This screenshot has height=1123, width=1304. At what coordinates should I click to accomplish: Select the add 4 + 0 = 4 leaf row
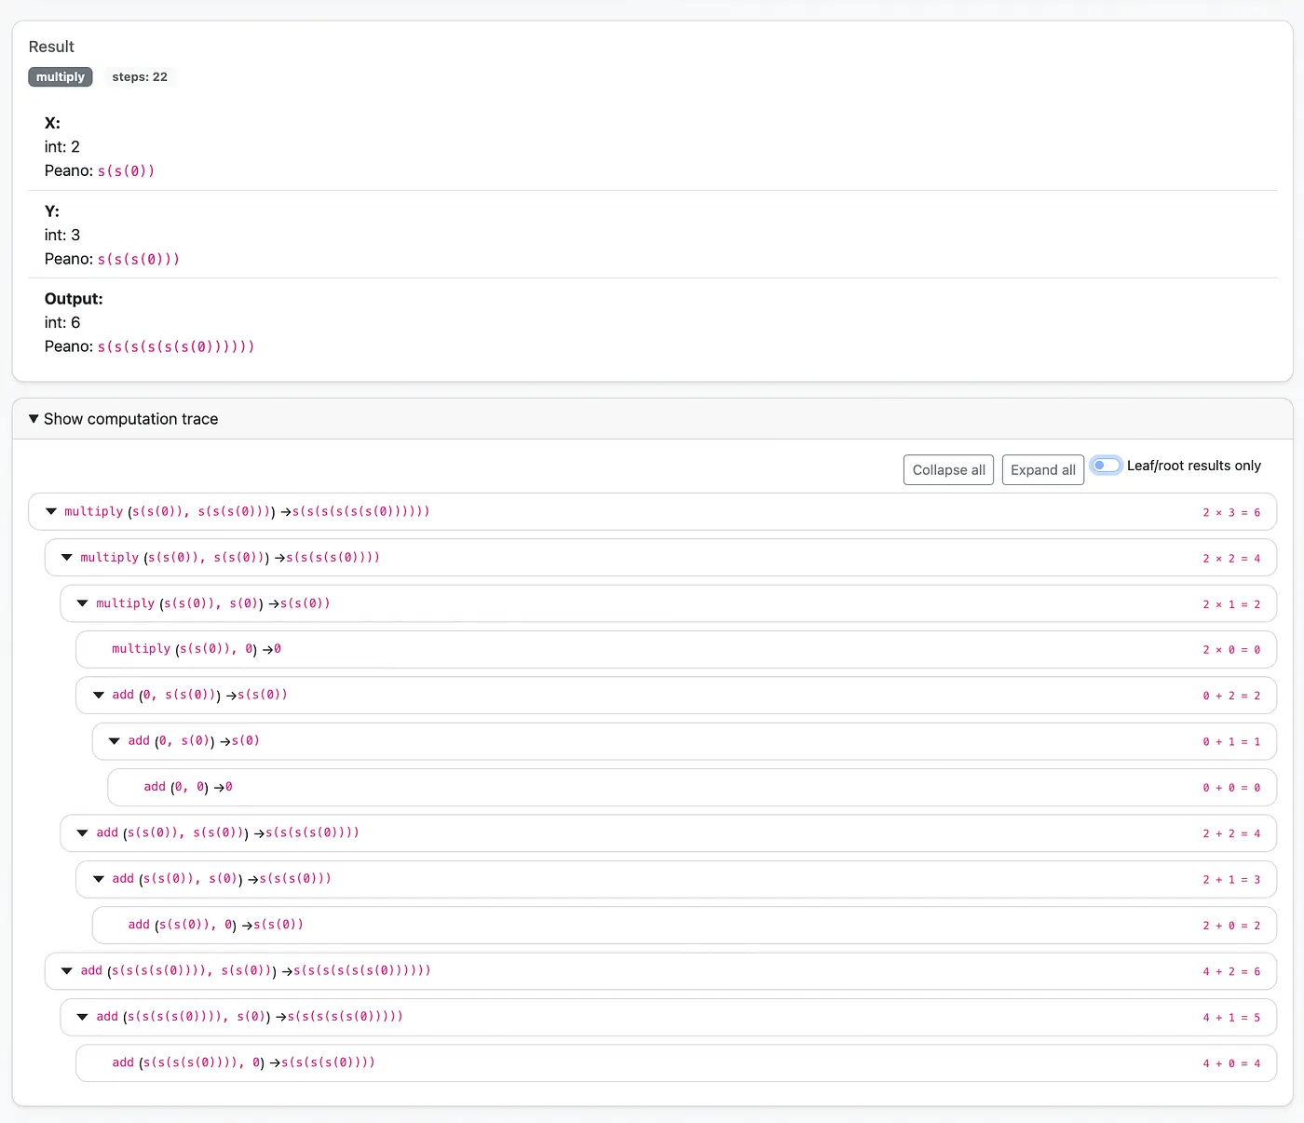[x=675, y=1062]
